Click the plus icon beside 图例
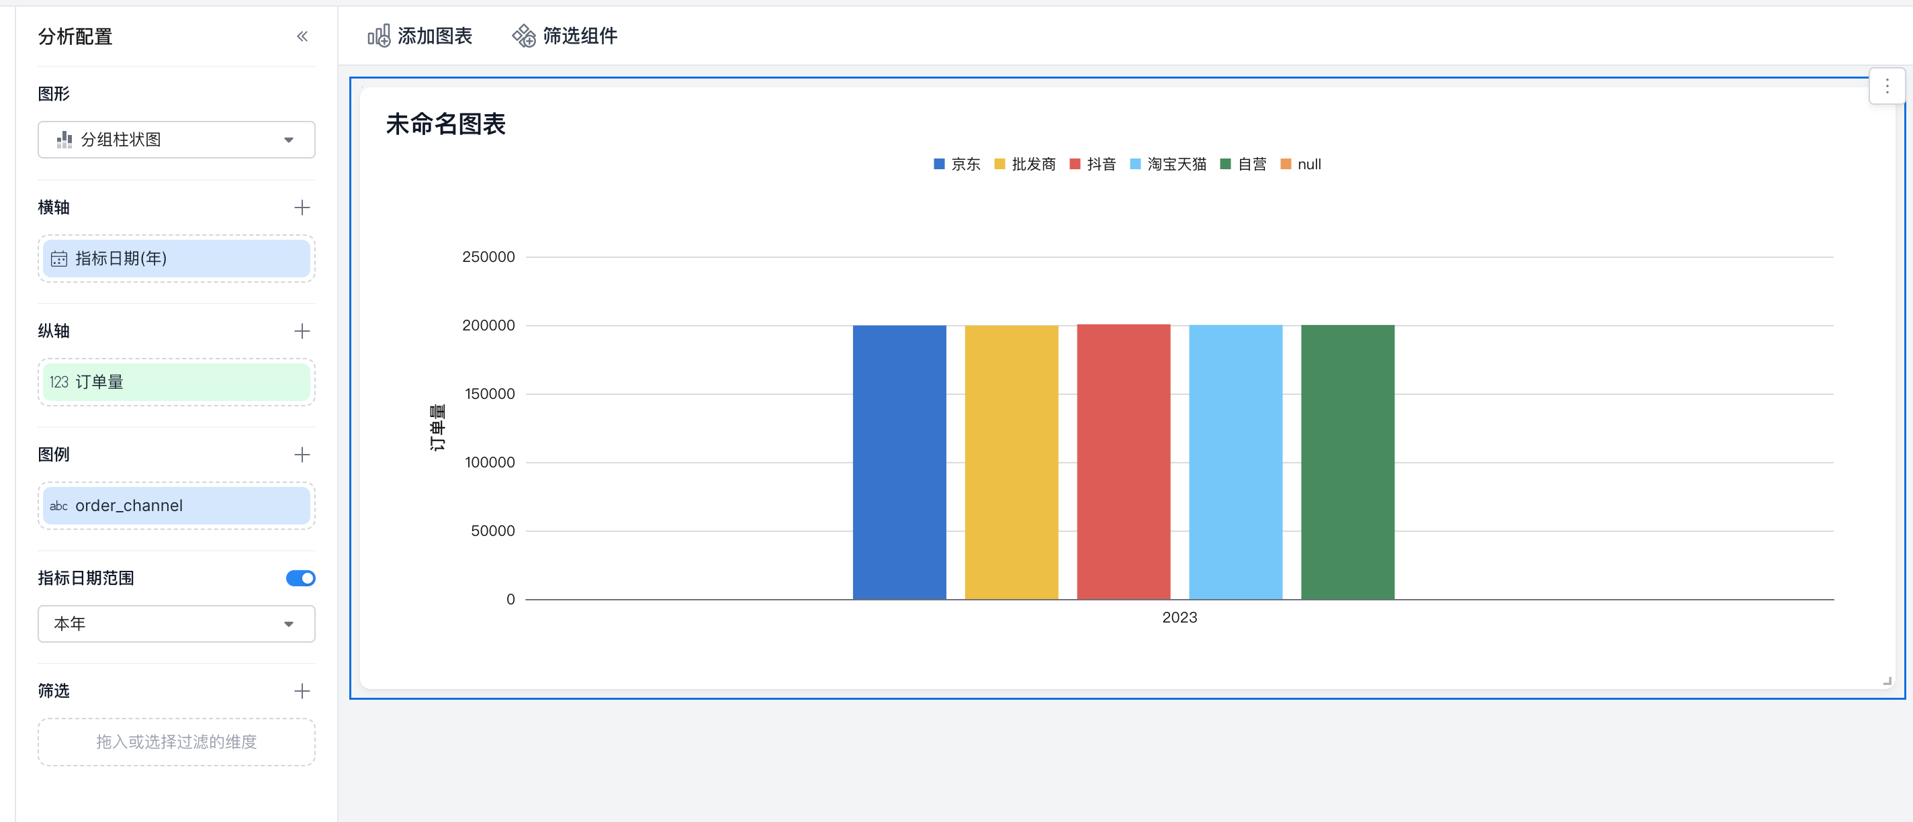The image size is (1913, 822). [302, 455]
